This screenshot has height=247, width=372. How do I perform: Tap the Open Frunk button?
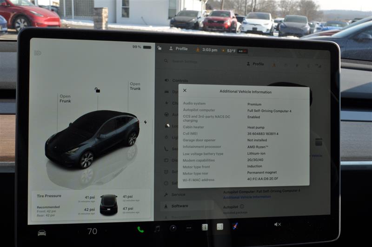click(65, 99)
